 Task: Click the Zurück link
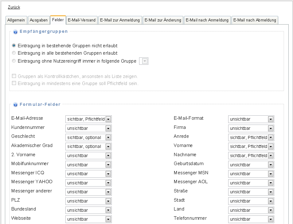coord(14,7)
